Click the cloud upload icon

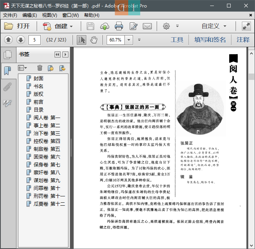pos(104,26)
